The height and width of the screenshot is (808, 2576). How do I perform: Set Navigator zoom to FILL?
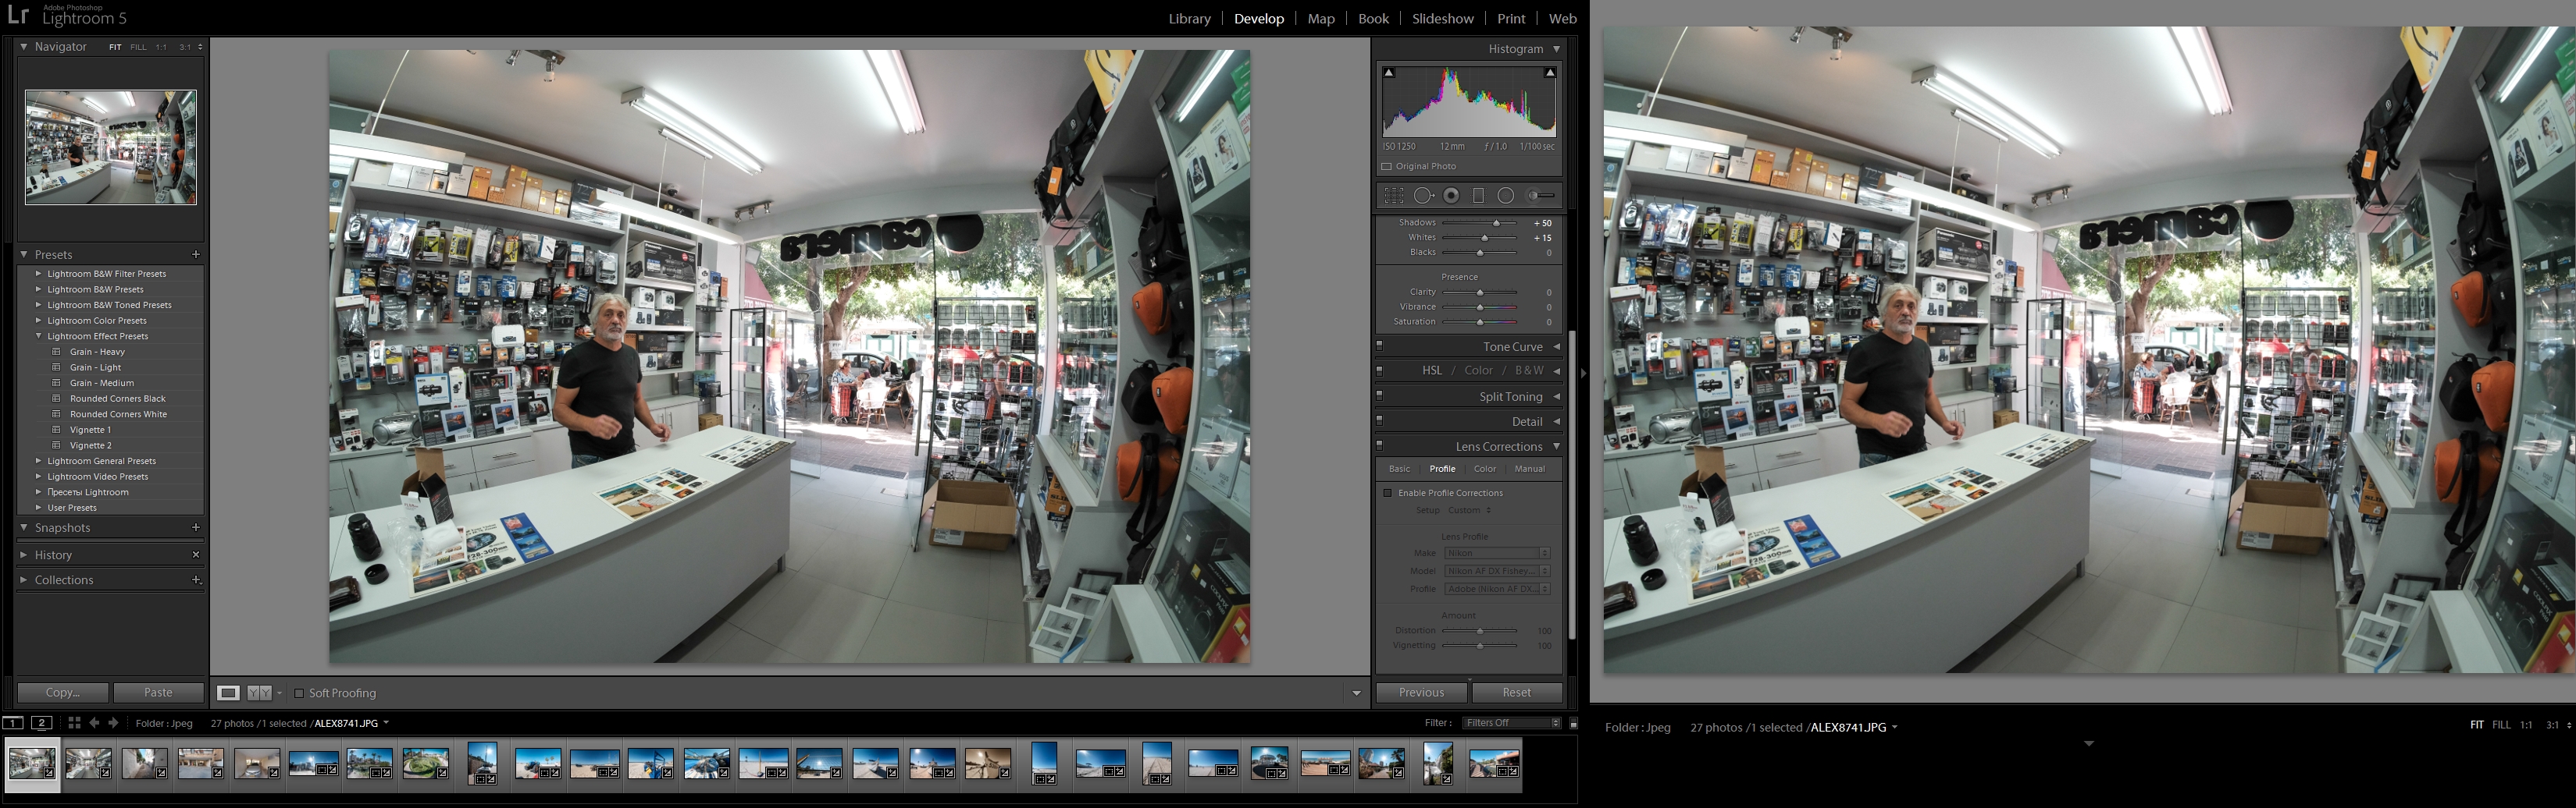click(138, 47)
